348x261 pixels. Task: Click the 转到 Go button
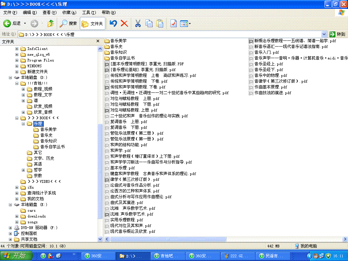[x=337, y=34]
